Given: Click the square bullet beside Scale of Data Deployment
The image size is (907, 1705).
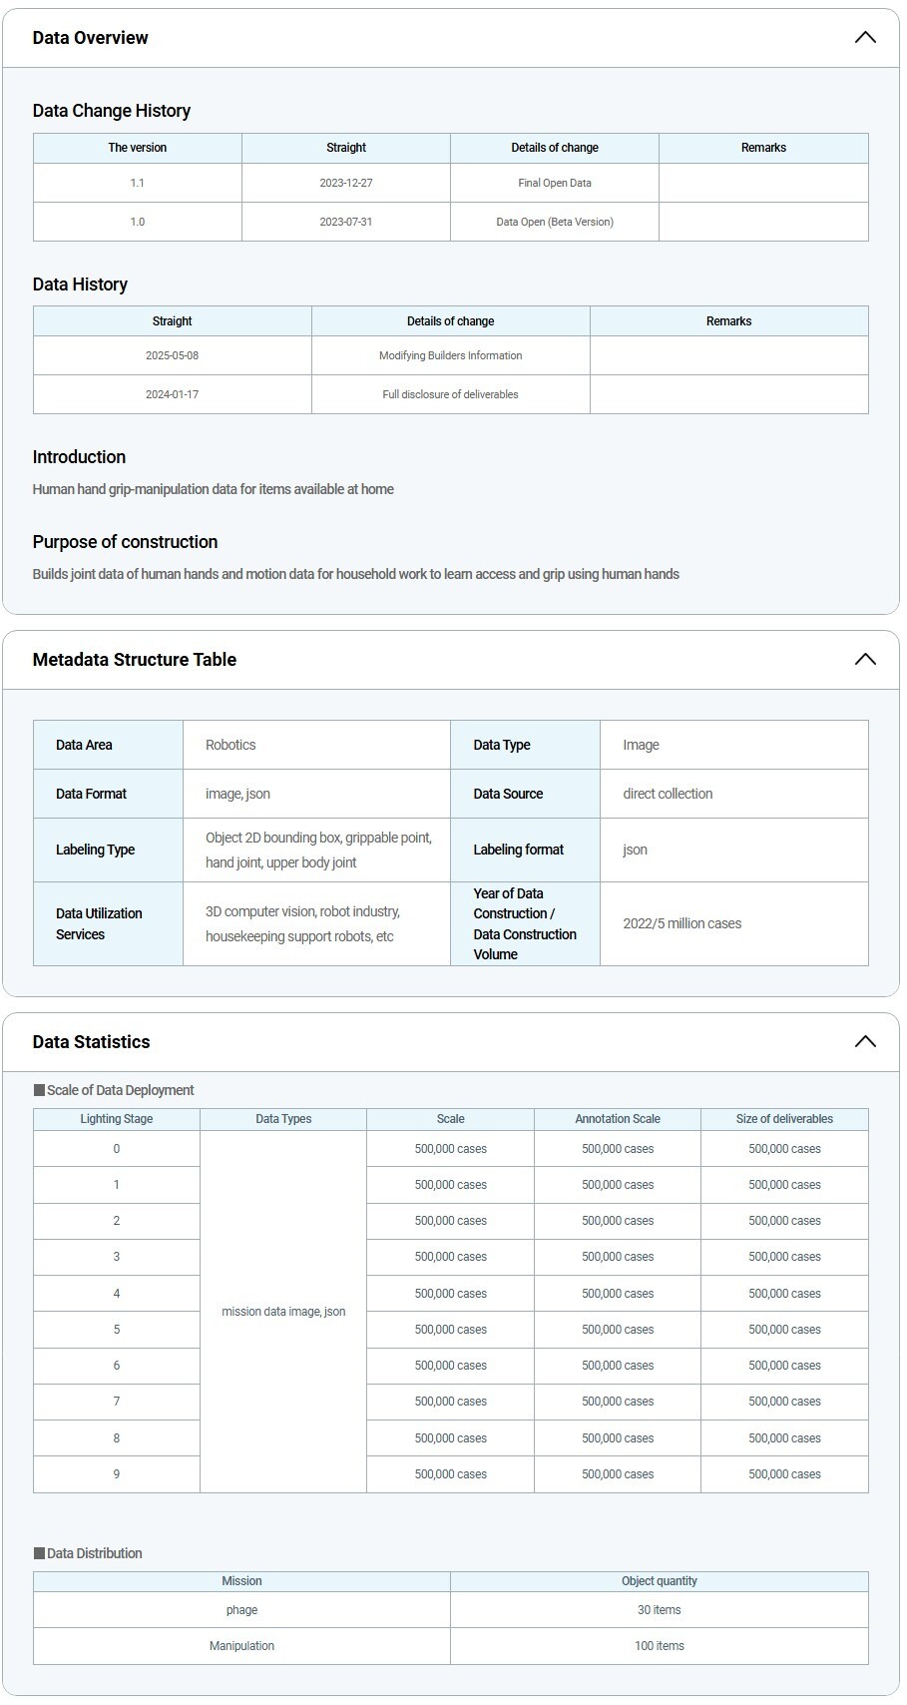Looking at the screenshot, I should pyautogui.click(x=39, y=1091).
